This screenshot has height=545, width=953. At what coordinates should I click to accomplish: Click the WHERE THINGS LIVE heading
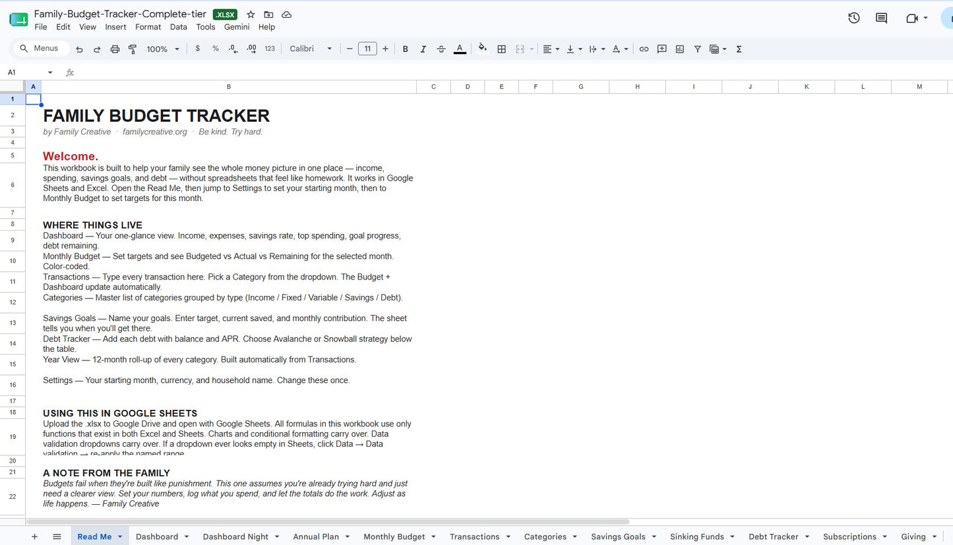point(92,225)
